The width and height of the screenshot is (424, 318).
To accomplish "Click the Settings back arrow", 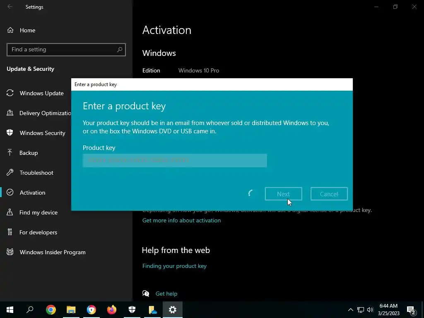I will (x=10, y=7).
